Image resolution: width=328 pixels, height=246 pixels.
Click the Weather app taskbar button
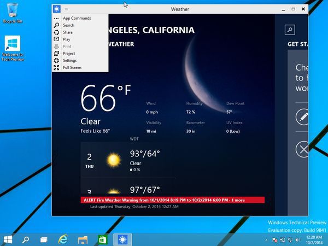click(122, 239)
